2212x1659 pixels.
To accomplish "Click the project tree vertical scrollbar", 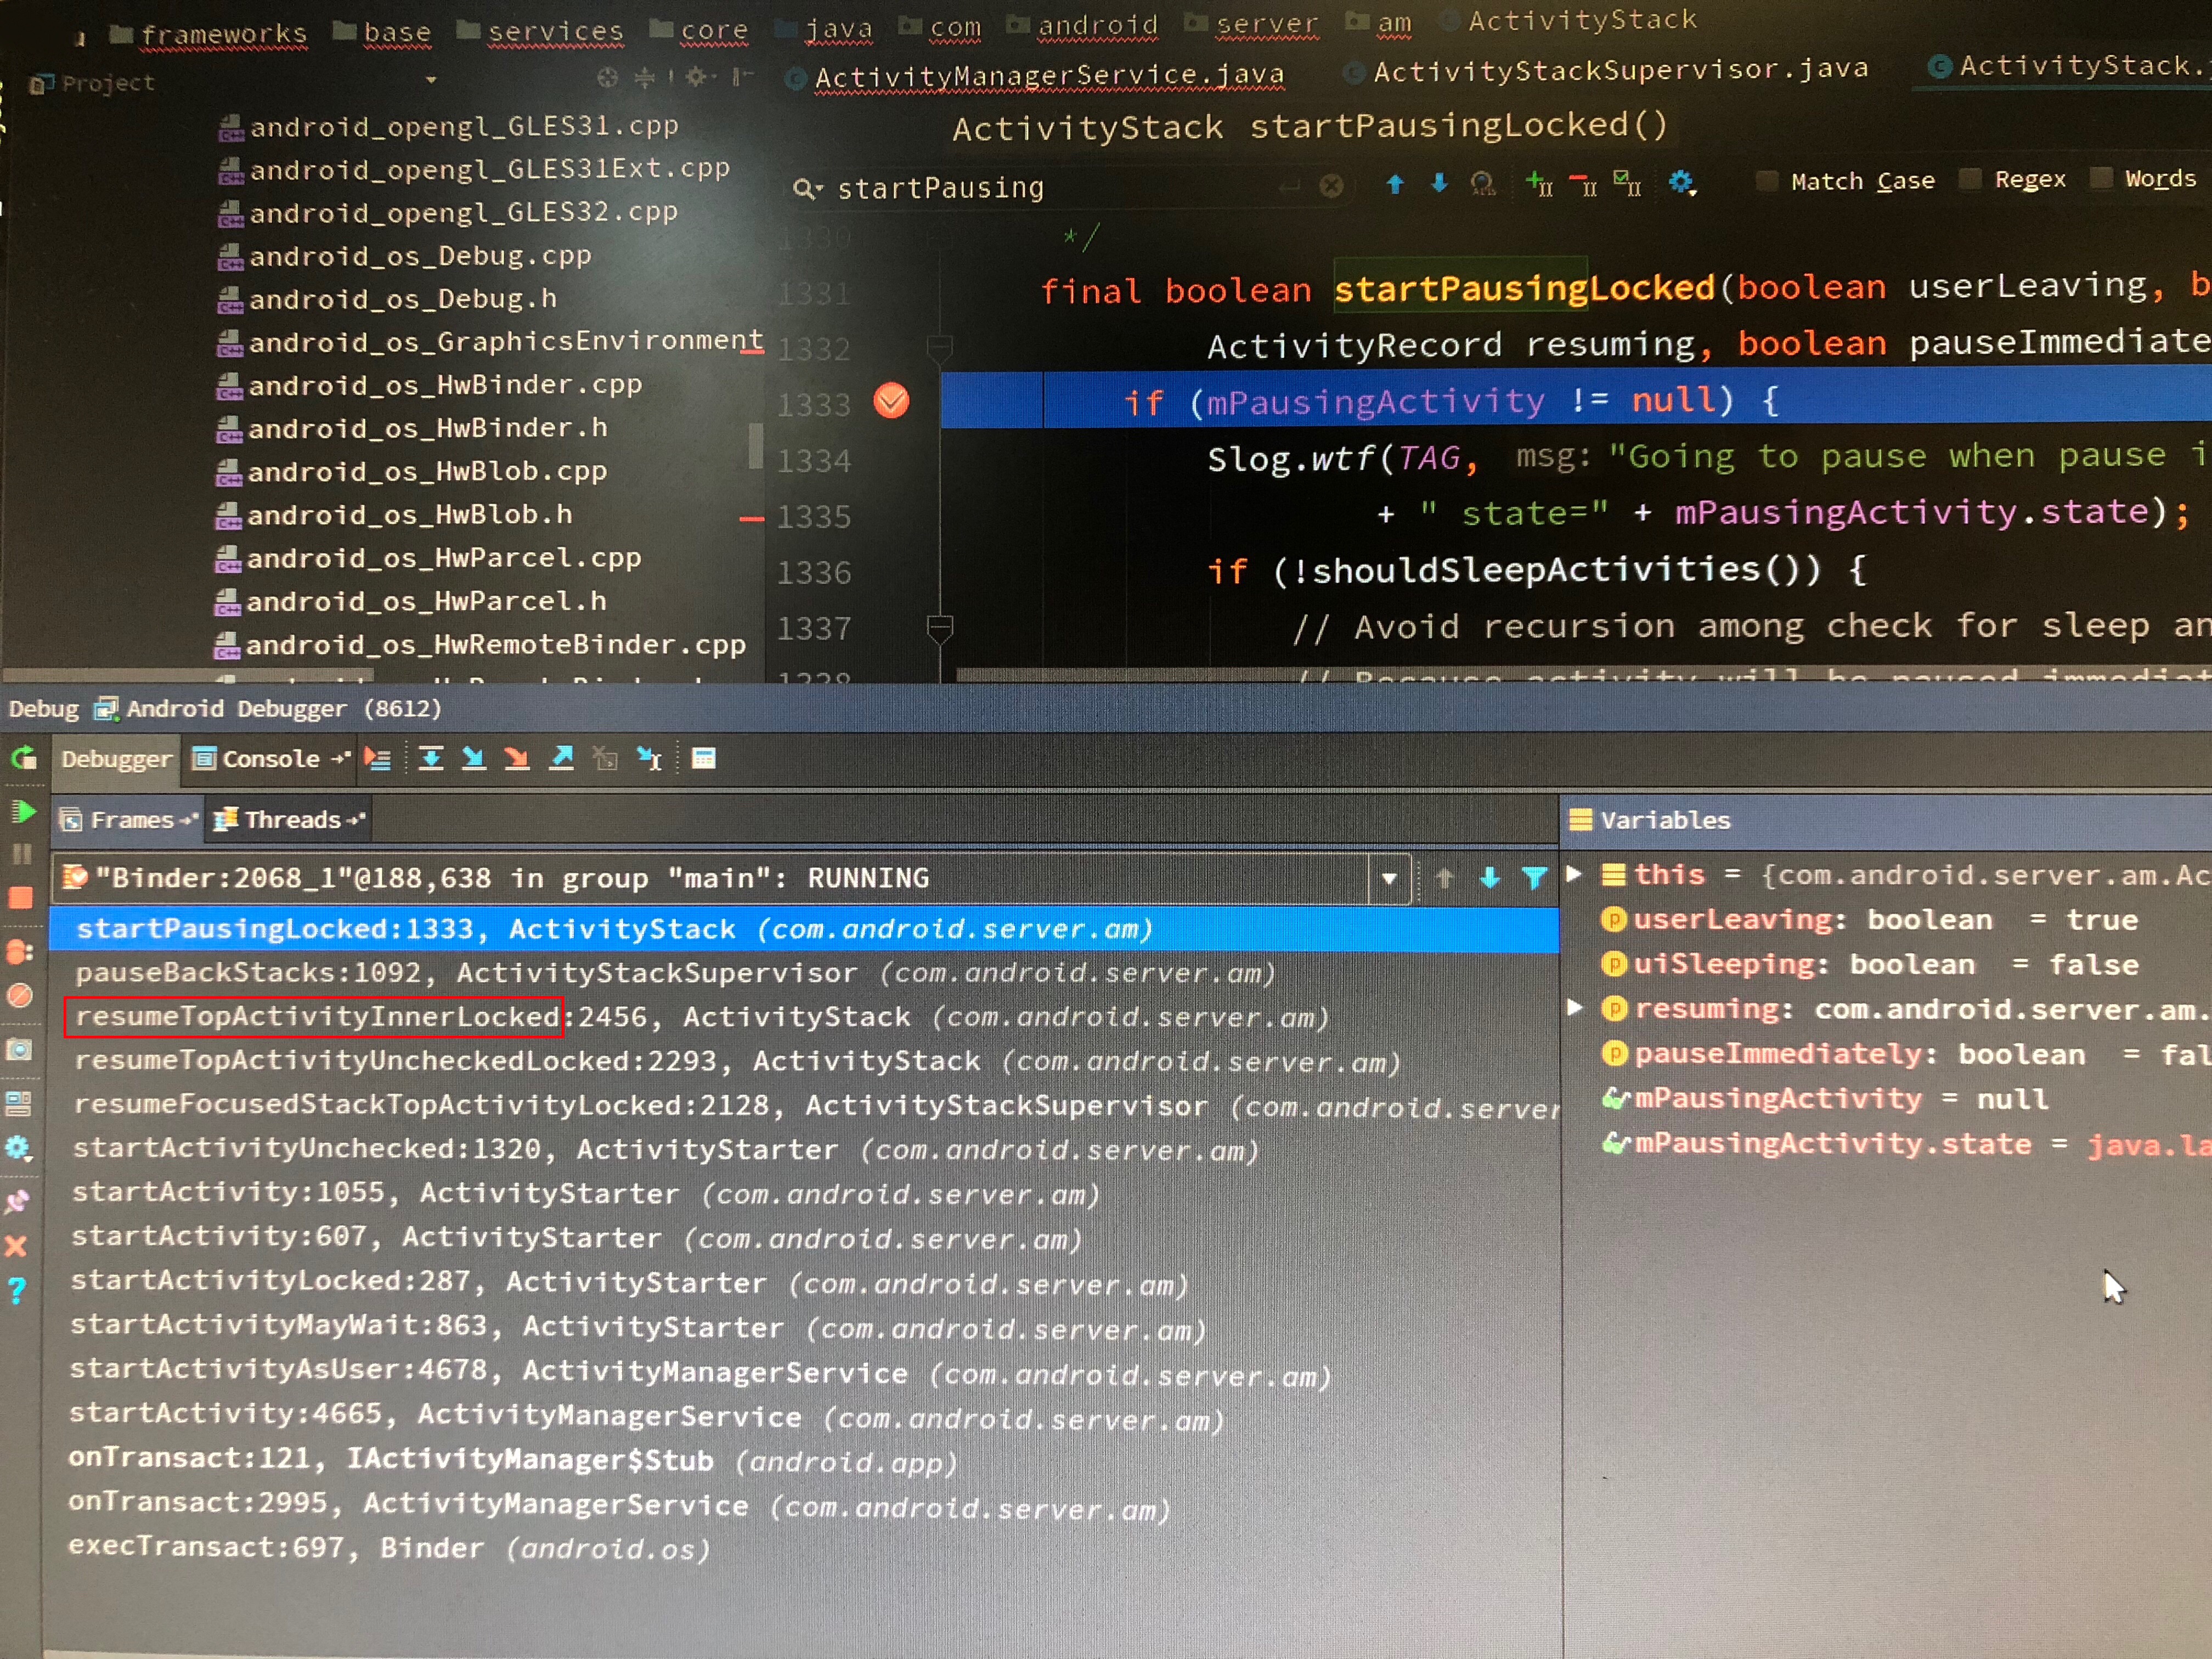I will [756, 446].
